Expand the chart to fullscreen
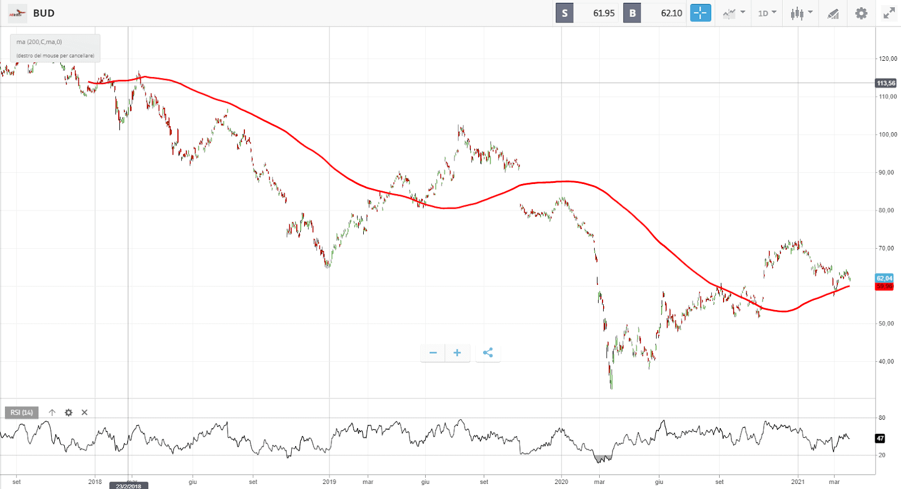901x489 pixels. pos(889,13)
